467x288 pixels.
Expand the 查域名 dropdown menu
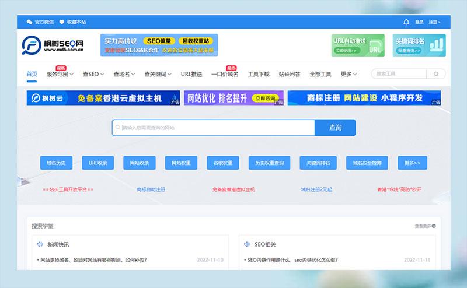124,74
